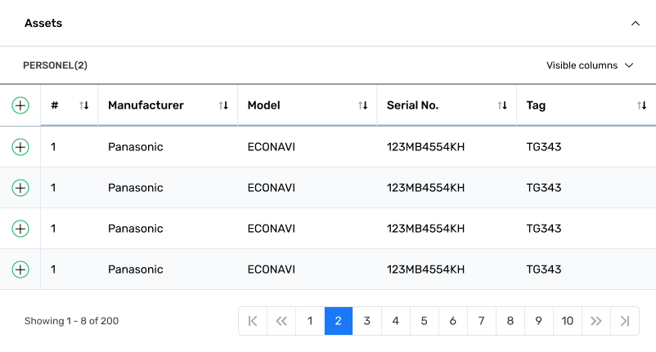Collapse the Assets panel
The height and width of the screenshot is (352, 656).
[636, 24]
